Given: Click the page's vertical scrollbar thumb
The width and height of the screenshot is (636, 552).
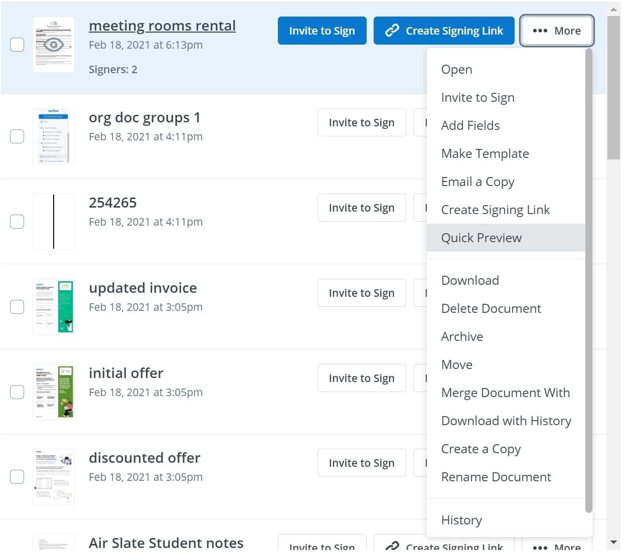Looking at the screenshot, I should (613, 88).
